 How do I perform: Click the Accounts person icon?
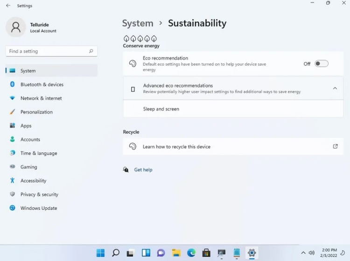13,139
